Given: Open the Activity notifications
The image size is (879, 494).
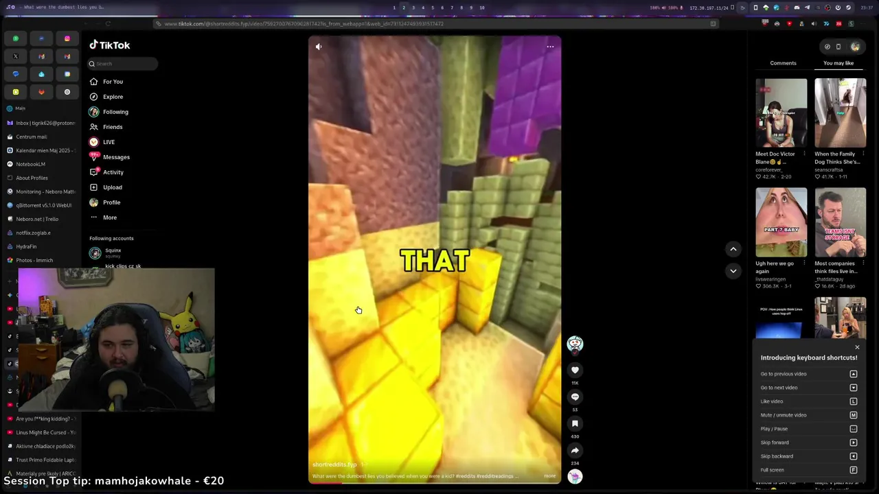Looking at the screenshot, I should [107, 172].
